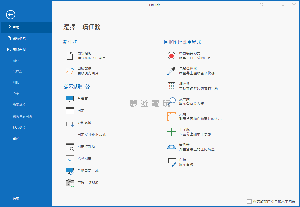Select the scrolling window capture icon
This screenshot has height=207, width=300.
point(70,159)
